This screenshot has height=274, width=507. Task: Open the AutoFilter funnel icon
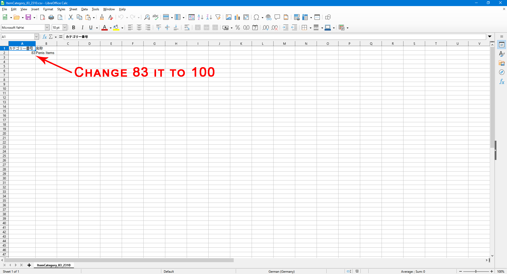[x=218, y=17]
